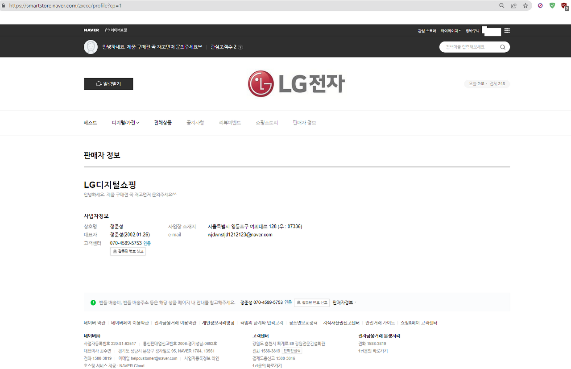
Task: Click the 관심 스토어 link
Action: coord(427,31)
